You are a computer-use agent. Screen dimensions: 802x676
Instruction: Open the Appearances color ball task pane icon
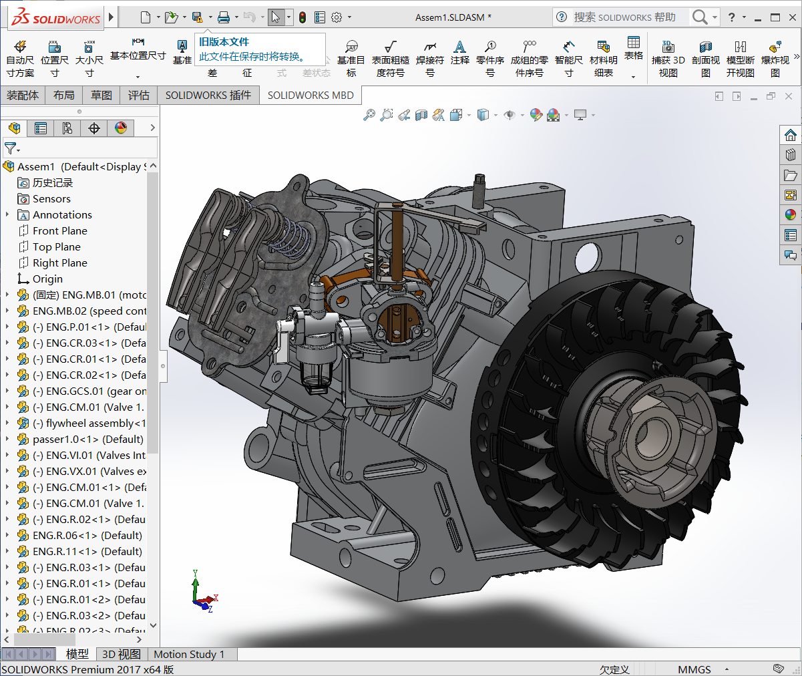(791, 214)
